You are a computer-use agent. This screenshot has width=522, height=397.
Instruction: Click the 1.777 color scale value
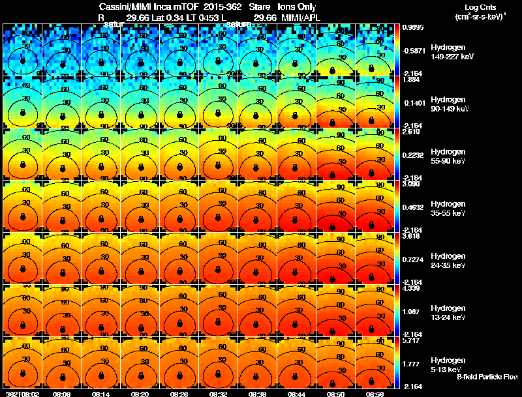(411, 364)
